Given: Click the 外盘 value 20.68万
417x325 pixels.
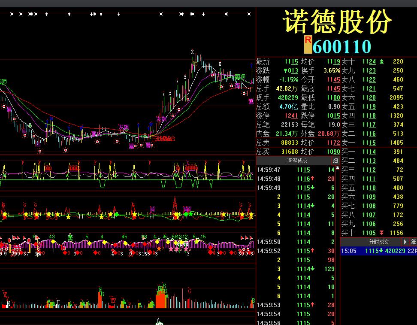Looking at the screenshot, I should tap(329, 134).
